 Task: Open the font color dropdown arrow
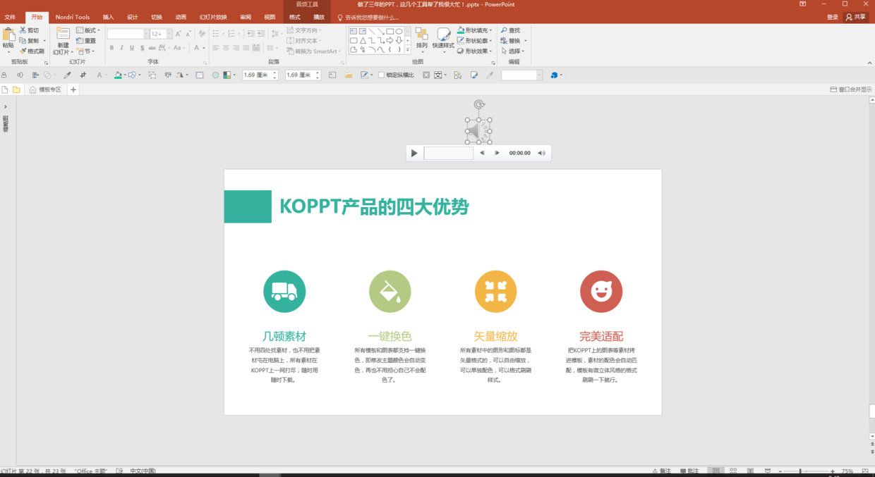(205, 48)
